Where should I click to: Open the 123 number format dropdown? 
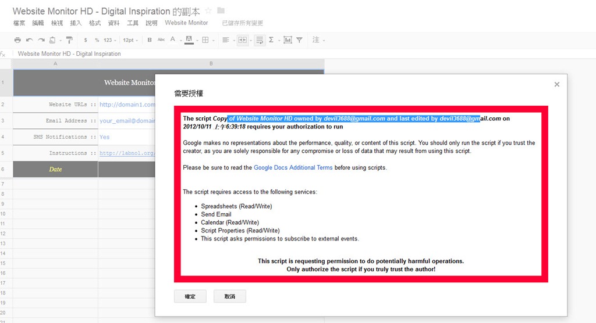point(109,40)
